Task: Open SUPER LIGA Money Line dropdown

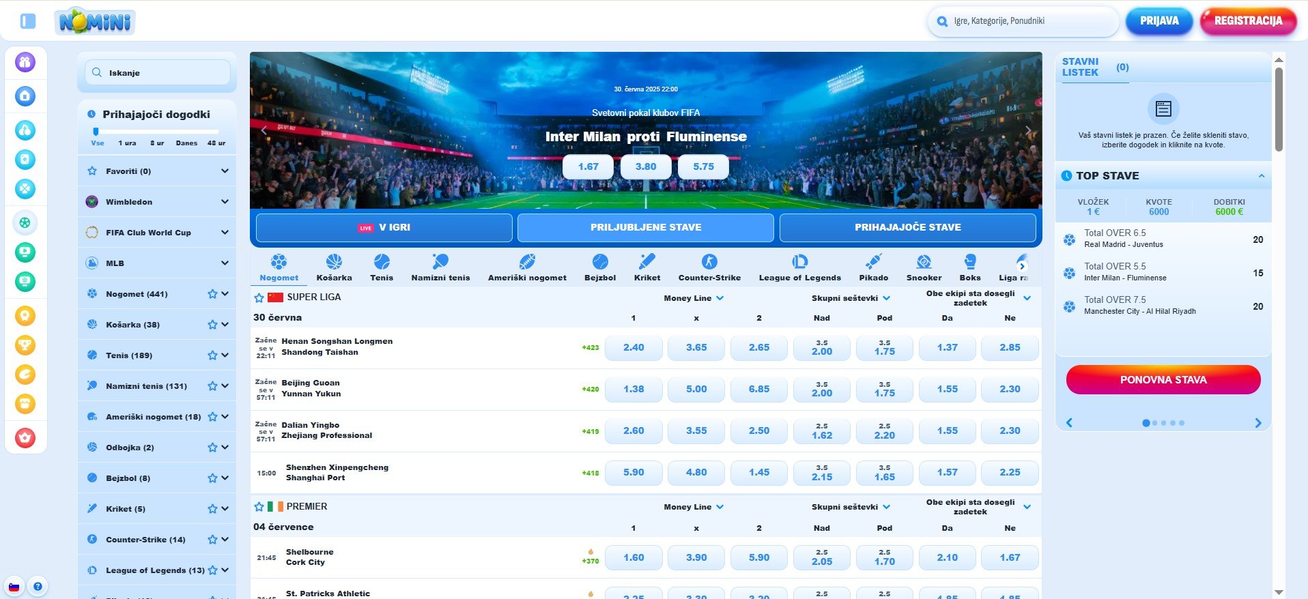Action: [x=694, y=298]
